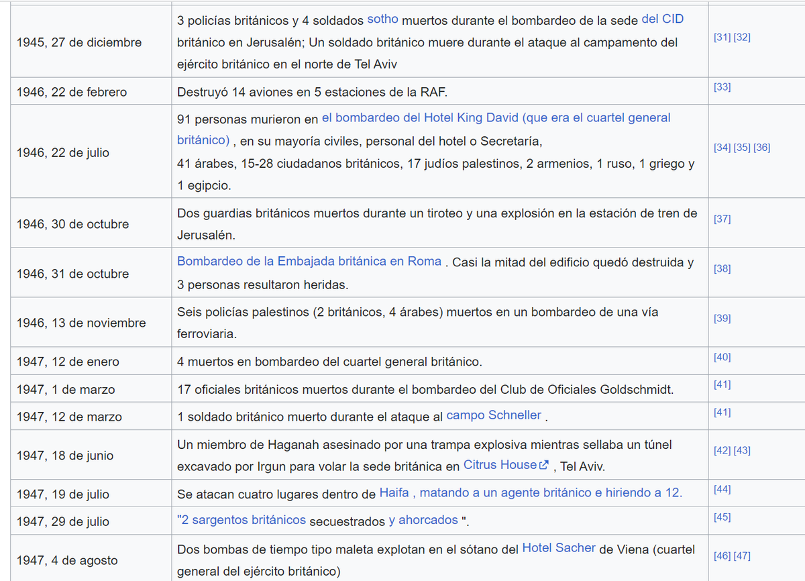This screenshot has height=581, width=805.
Task: Click '3 personas resultaron heridas.' text
Action: click(263, 285)
